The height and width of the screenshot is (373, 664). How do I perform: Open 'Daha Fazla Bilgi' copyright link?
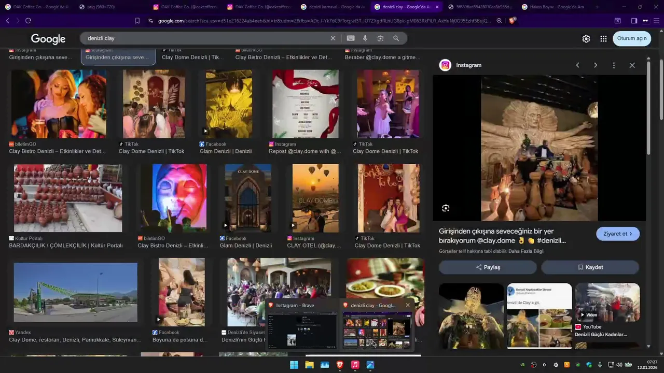(526, 251)
